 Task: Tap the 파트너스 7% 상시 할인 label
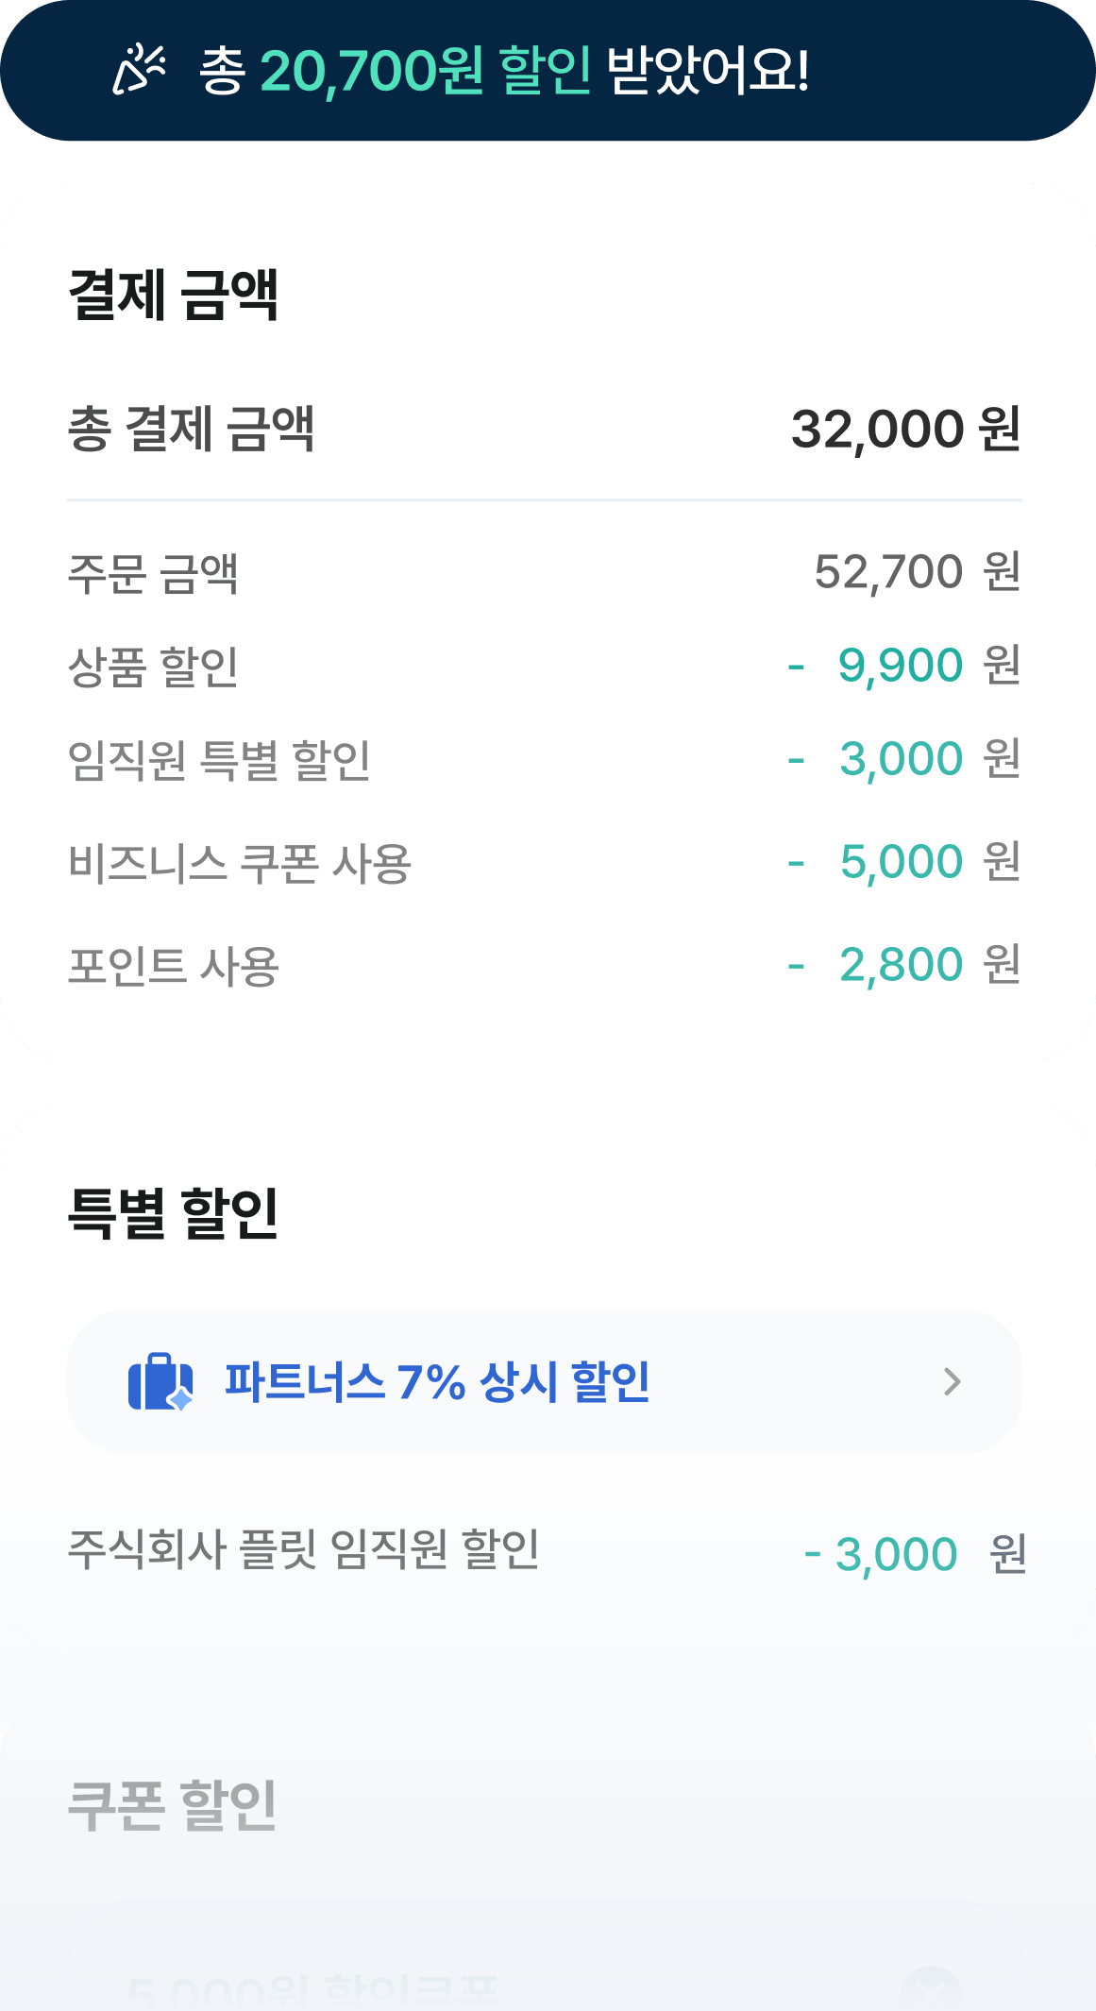(437, 1381)
